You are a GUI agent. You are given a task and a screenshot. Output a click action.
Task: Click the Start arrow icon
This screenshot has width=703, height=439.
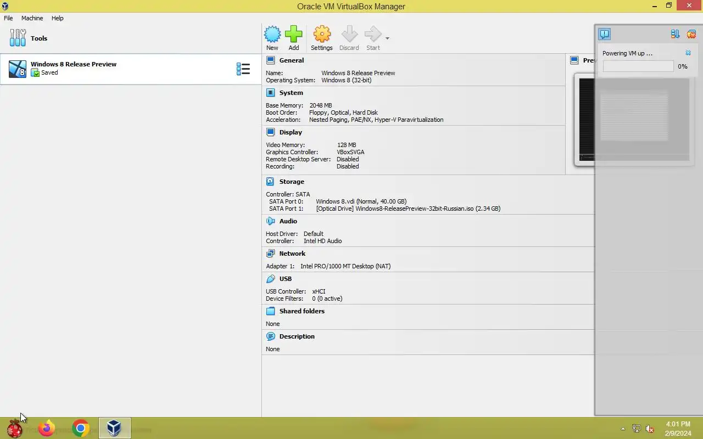373,34
